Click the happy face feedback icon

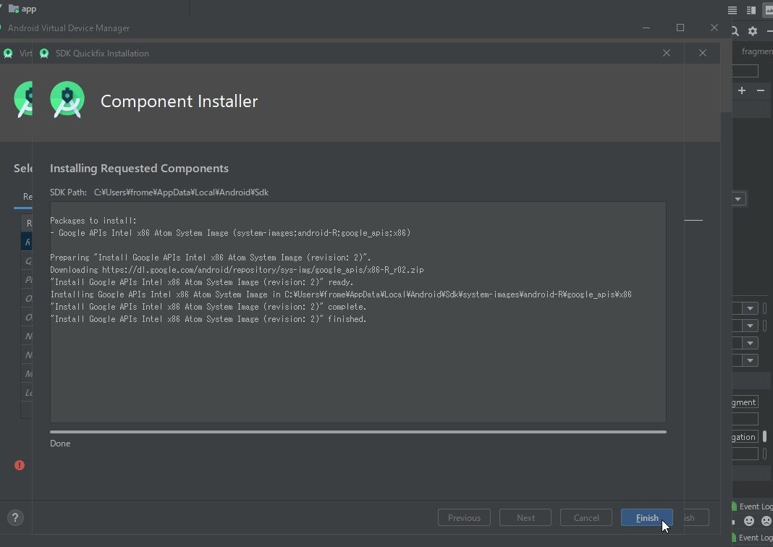[x=749, y=521]
